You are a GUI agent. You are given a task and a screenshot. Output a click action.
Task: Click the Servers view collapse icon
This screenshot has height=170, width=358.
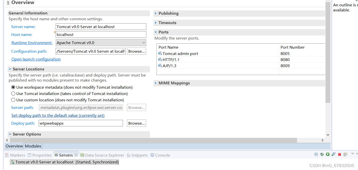click(316, 154)
